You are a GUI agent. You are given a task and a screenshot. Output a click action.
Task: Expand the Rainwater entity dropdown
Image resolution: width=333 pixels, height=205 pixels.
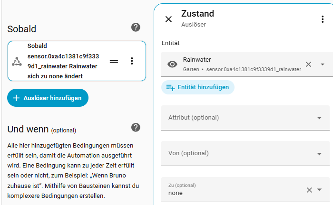[322, 64]
